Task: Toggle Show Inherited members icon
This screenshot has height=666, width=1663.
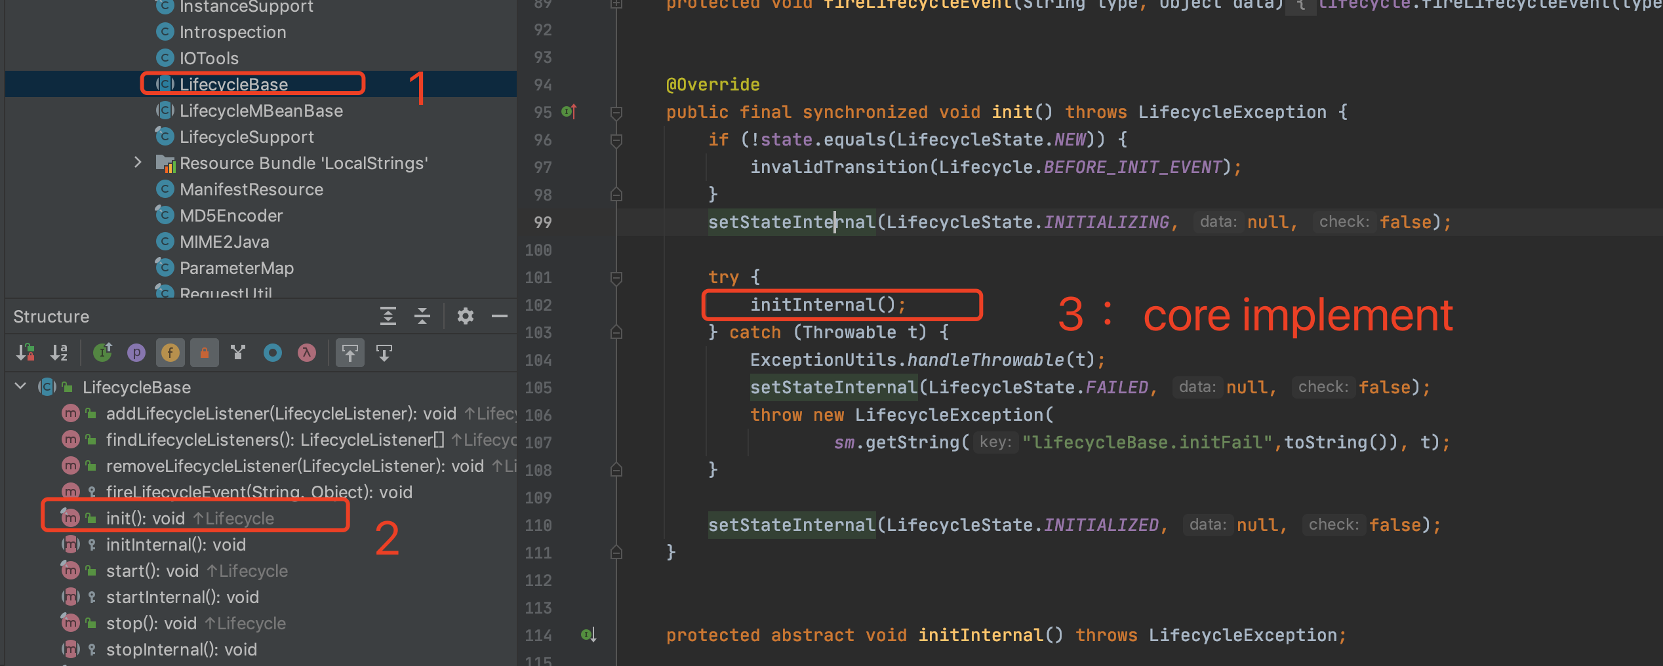Action: [x=103, y=353]
